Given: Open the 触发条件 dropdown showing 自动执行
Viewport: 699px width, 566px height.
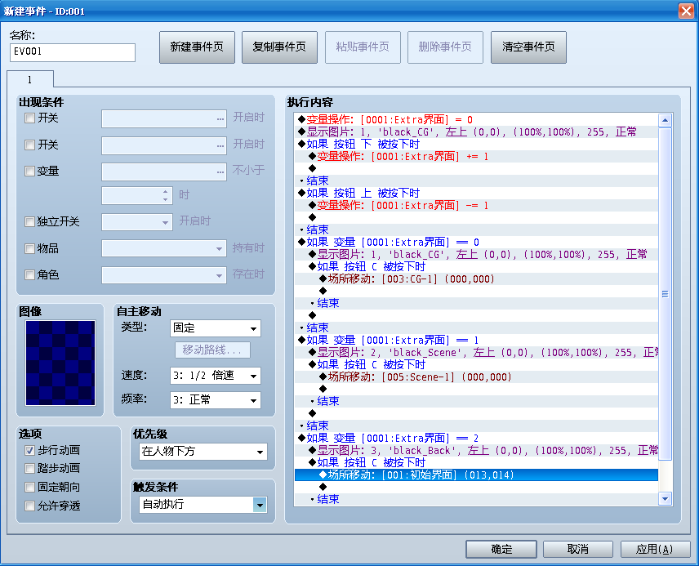Looking at the screenshot, I should click(203, 505).
